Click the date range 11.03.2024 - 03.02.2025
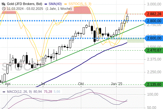The width and height of the screenshot is (163, 109). point(25,9)
